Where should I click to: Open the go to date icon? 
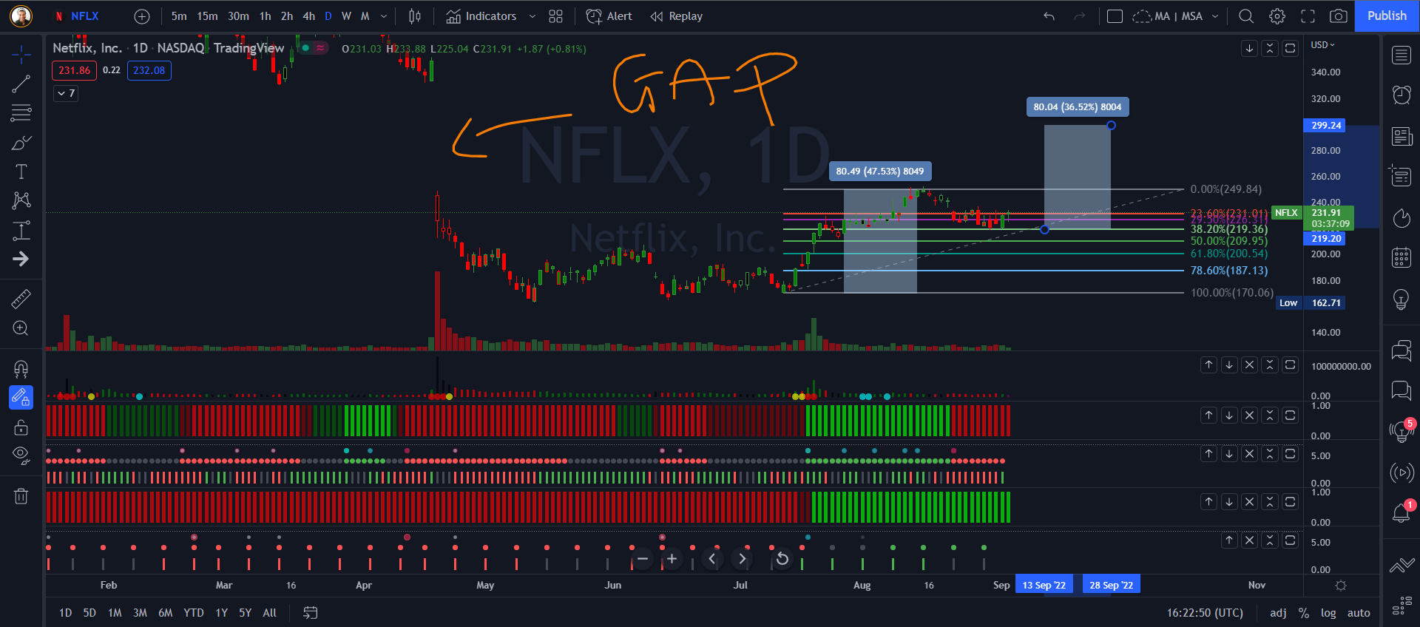[311, 613]
